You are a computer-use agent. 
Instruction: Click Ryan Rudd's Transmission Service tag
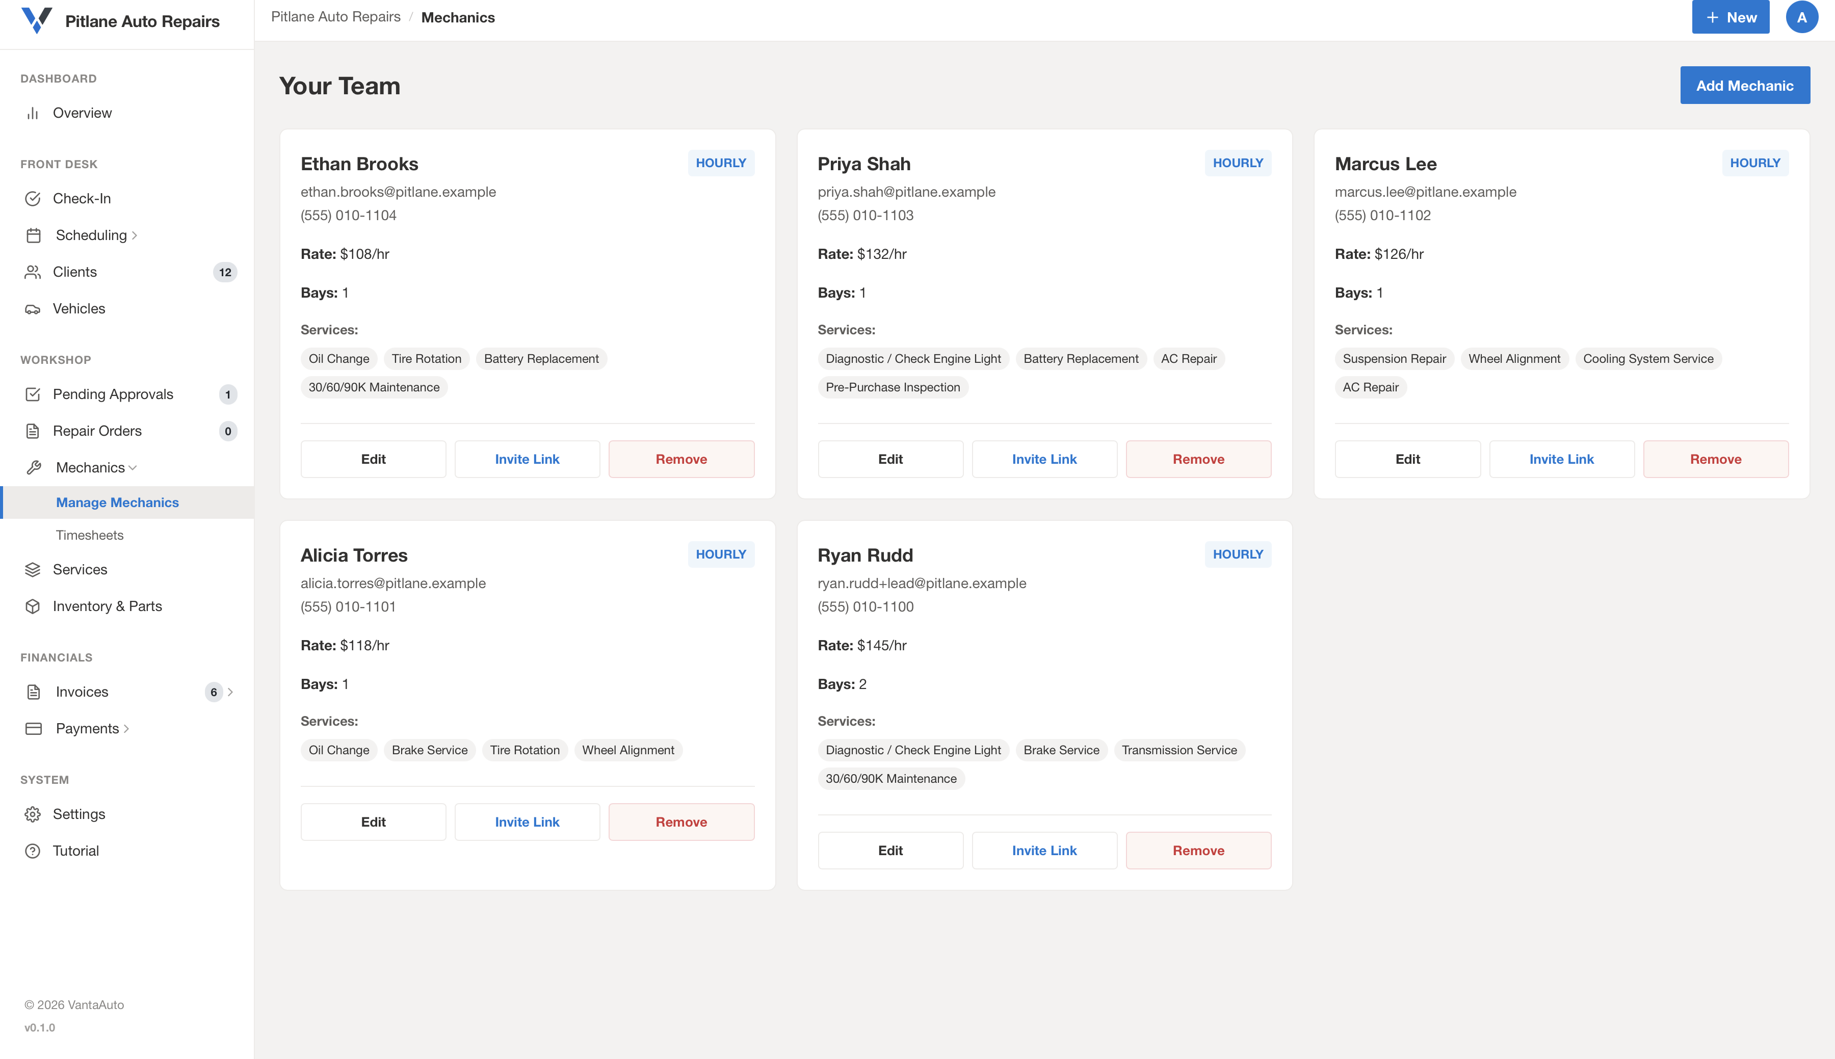click(x=1178, y=750)
